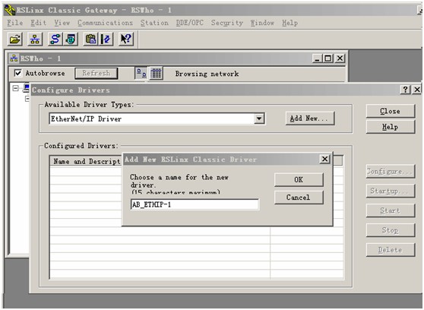Switch RSWho to large icons view
The height and width of the screenshot is (310, 424).
pos(141,73)
